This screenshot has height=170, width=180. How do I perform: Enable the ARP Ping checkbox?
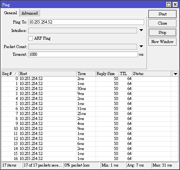pyautogui.click(x=30, y=38)
